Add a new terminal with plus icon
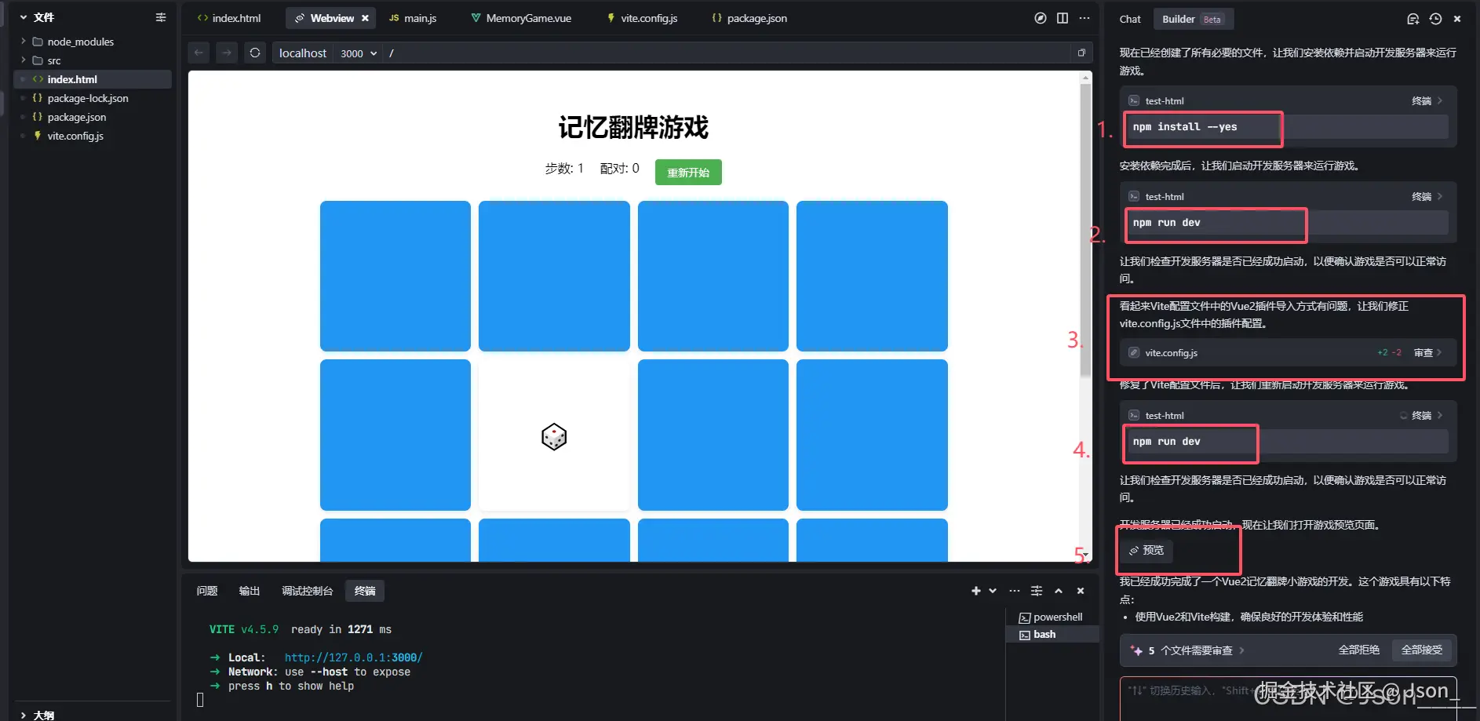Image resolution: width=1480 pixels, height=721 pixels. (x=975, y=591)
